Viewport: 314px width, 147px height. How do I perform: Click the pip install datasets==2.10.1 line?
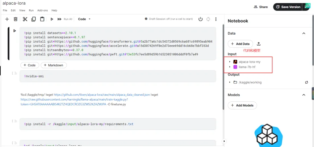(50, 33)
